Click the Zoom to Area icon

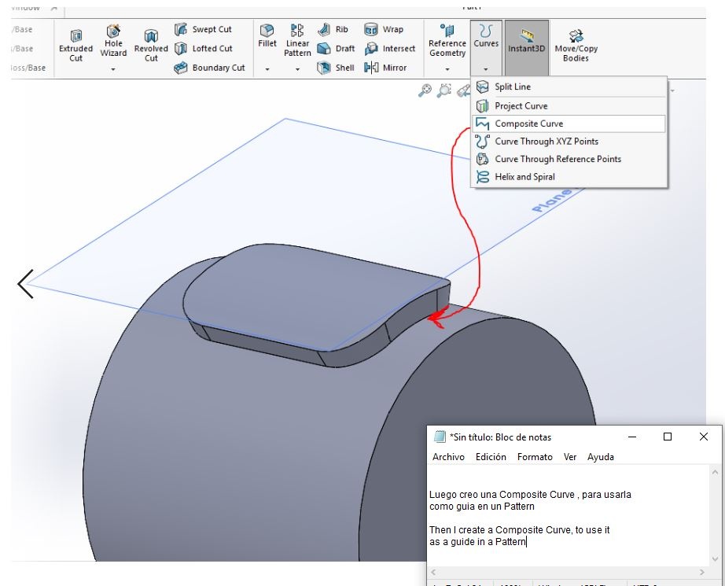(443, 90)
